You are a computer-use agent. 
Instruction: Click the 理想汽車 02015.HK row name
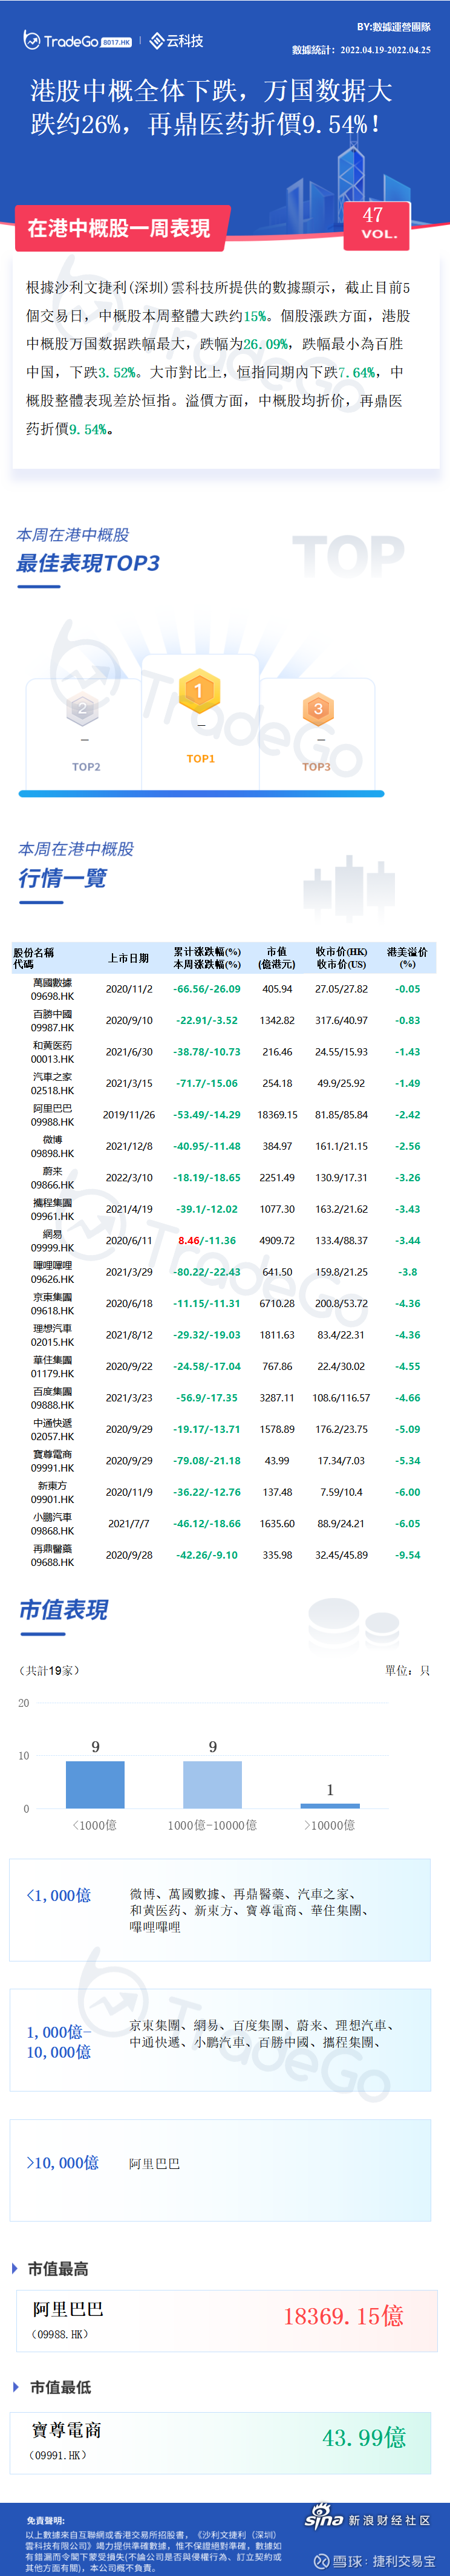coord(52,1335)
